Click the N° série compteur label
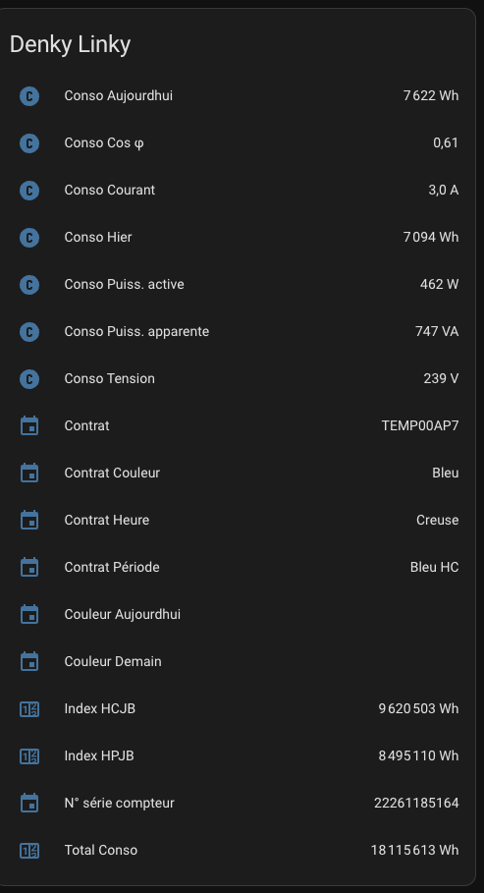Viewport: 484px width, 893px height. click(x=120, y=803)
